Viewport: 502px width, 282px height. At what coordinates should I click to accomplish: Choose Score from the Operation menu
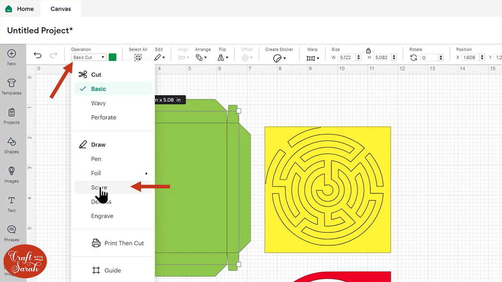click(x=99, y=187)
